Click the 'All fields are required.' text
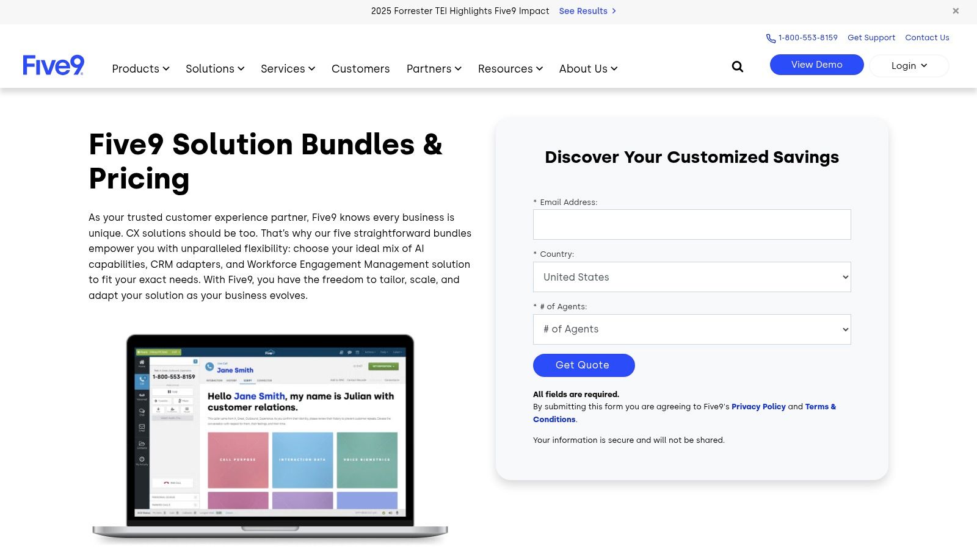This screenshot has height=549, width=977. point(576,395)
